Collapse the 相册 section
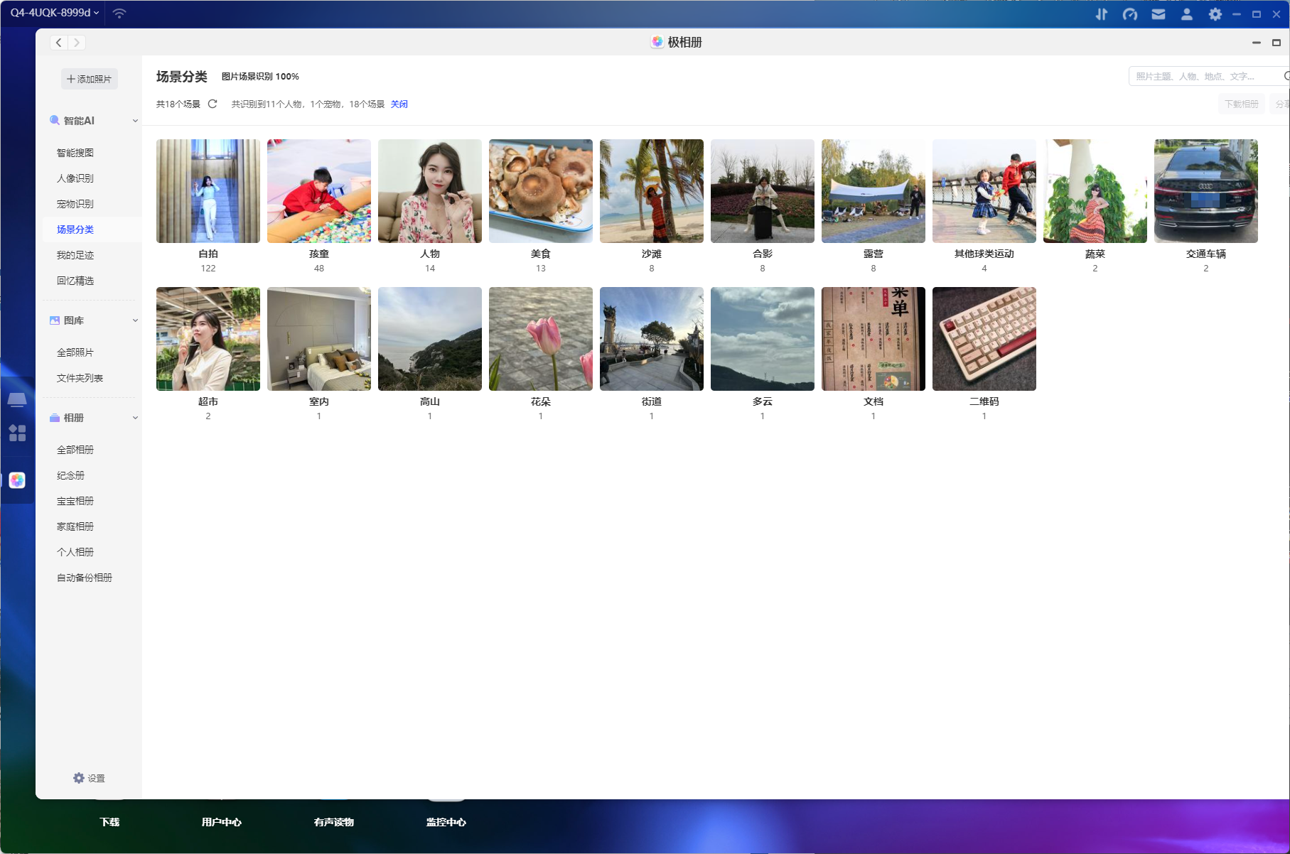 tap(135, 418)
